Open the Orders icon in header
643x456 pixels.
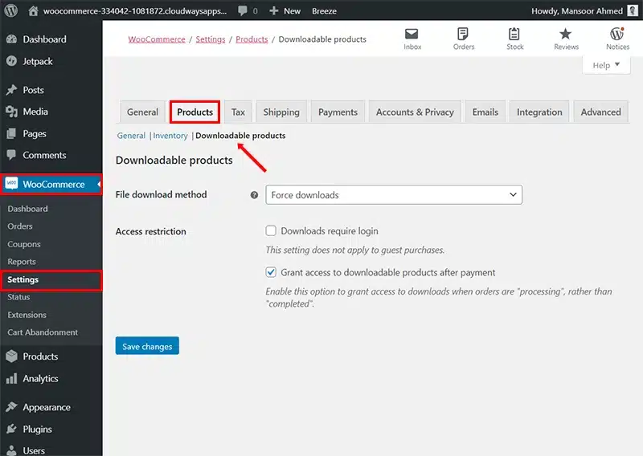coord(463,34)
